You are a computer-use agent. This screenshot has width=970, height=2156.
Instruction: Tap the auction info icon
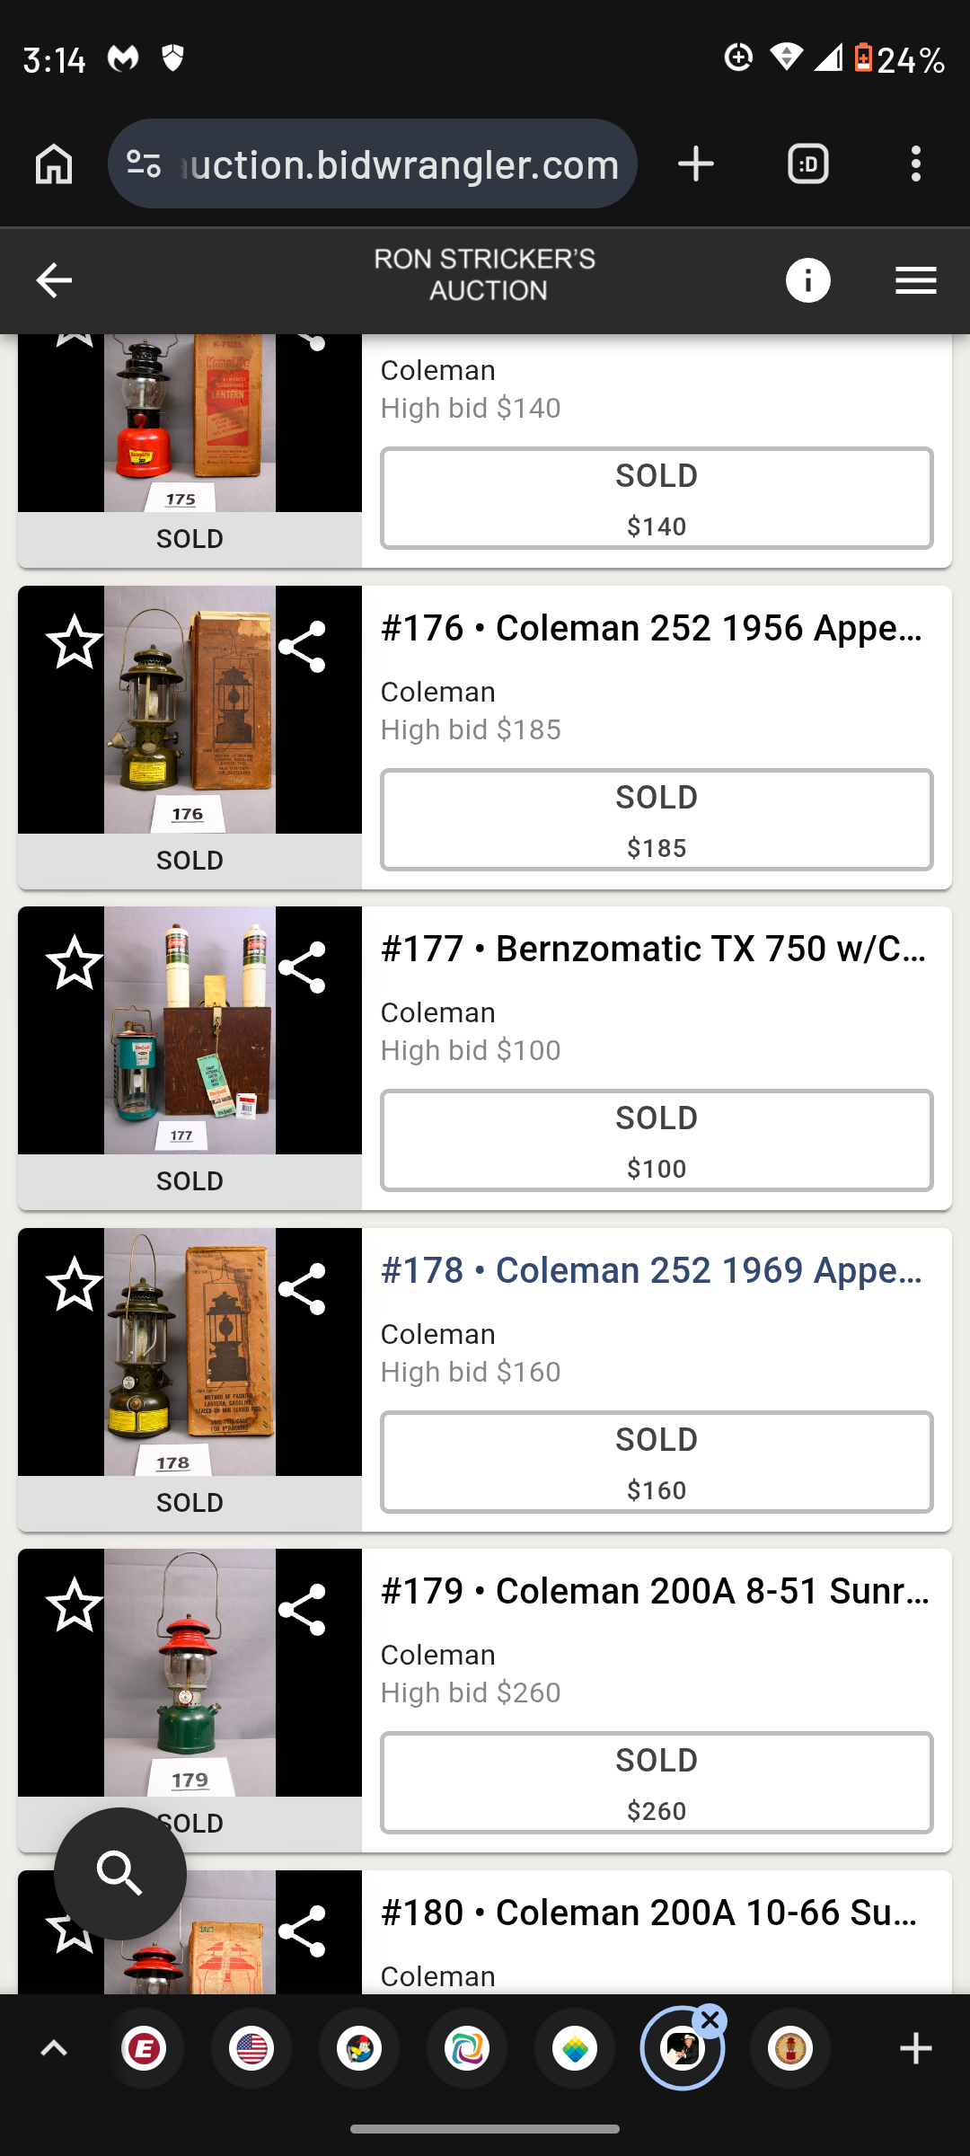(x=807, y=281)
